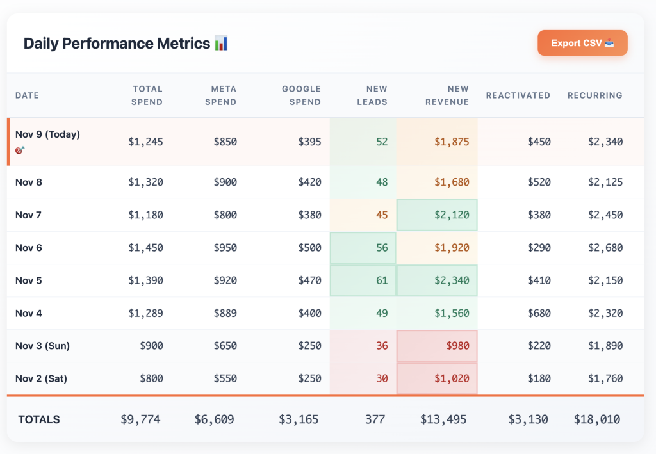Select the Nov 3 (Sun) row label

click(x=42, y=346)
